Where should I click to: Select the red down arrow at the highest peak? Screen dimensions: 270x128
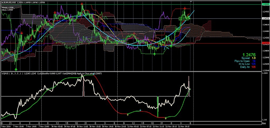pyautogui.click(x=82, y=4)
